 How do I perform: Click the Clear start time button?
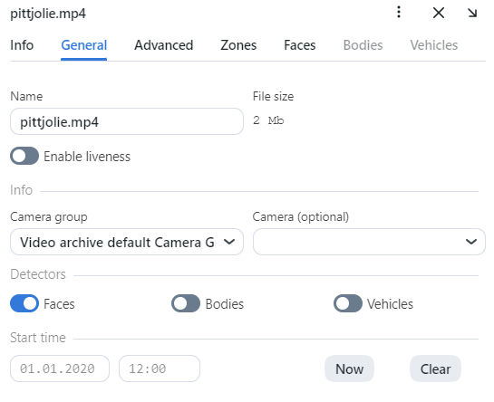tap(435, 368)
